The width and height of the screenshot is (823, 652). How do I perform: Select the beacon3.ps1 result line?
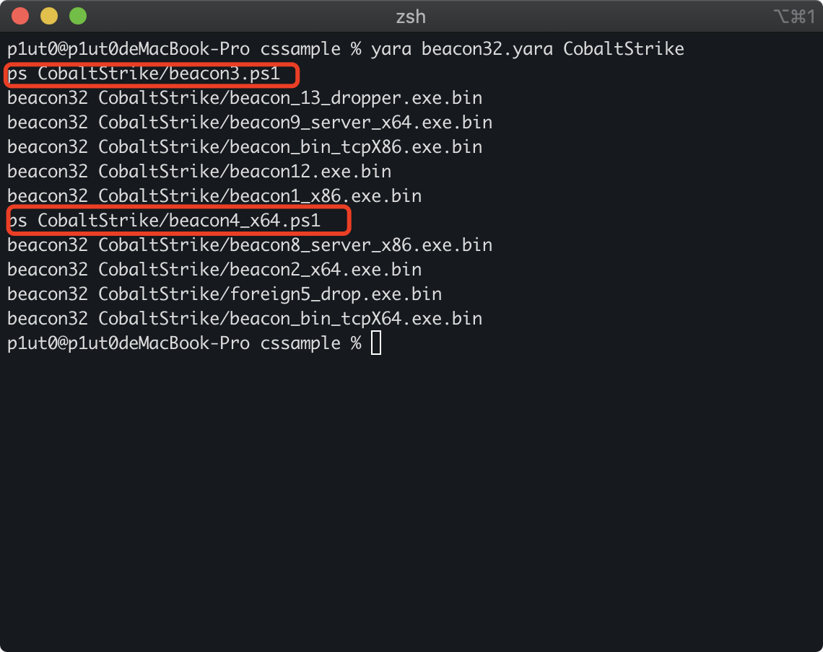144,74
